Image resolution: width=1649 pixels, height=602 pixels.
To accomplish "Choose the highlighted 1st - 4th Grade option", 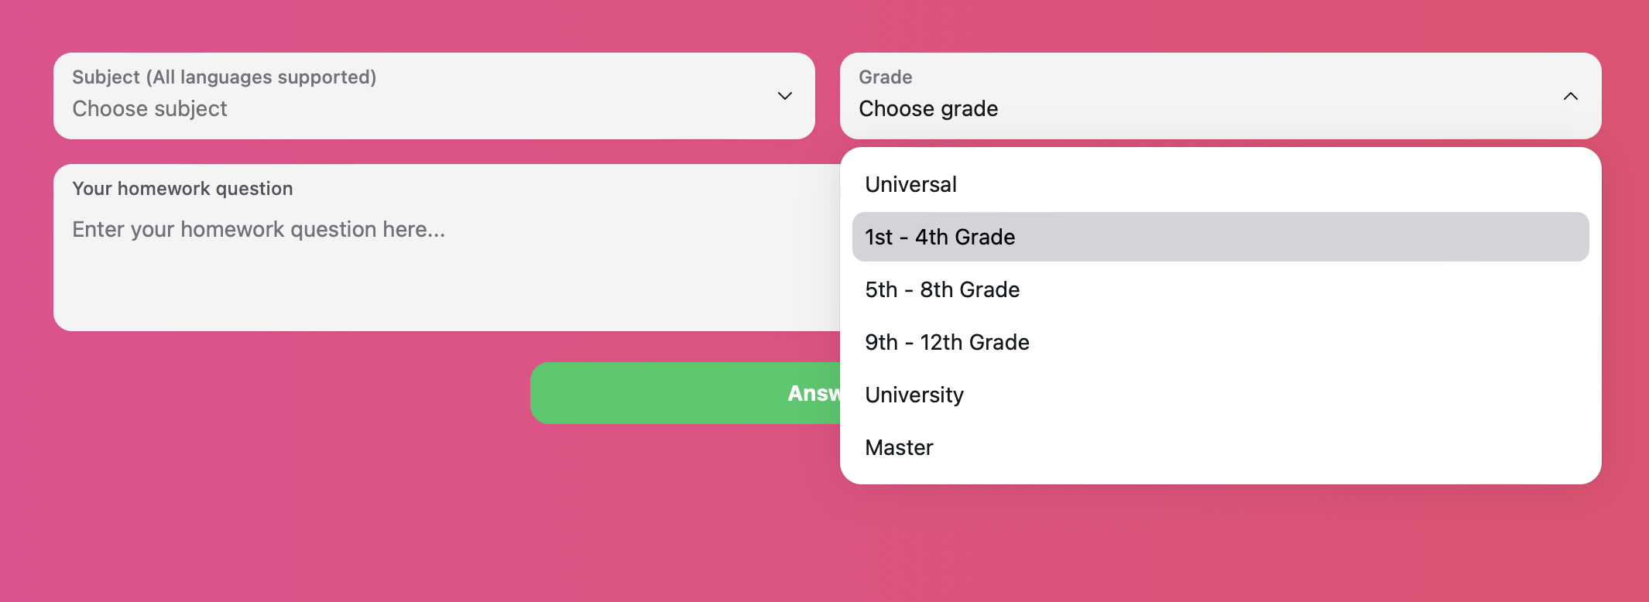I will click(1220, 237).
